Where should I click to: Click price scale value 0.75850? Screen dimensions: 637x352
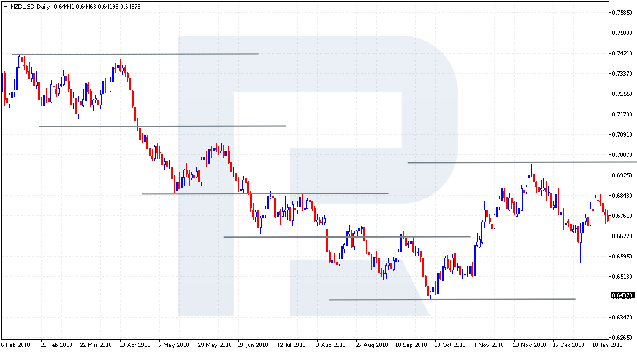(622, 12)
